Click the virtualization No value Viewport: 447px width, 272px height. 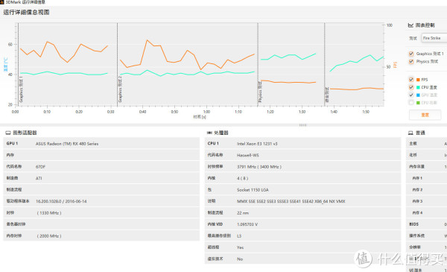[240, 259]
